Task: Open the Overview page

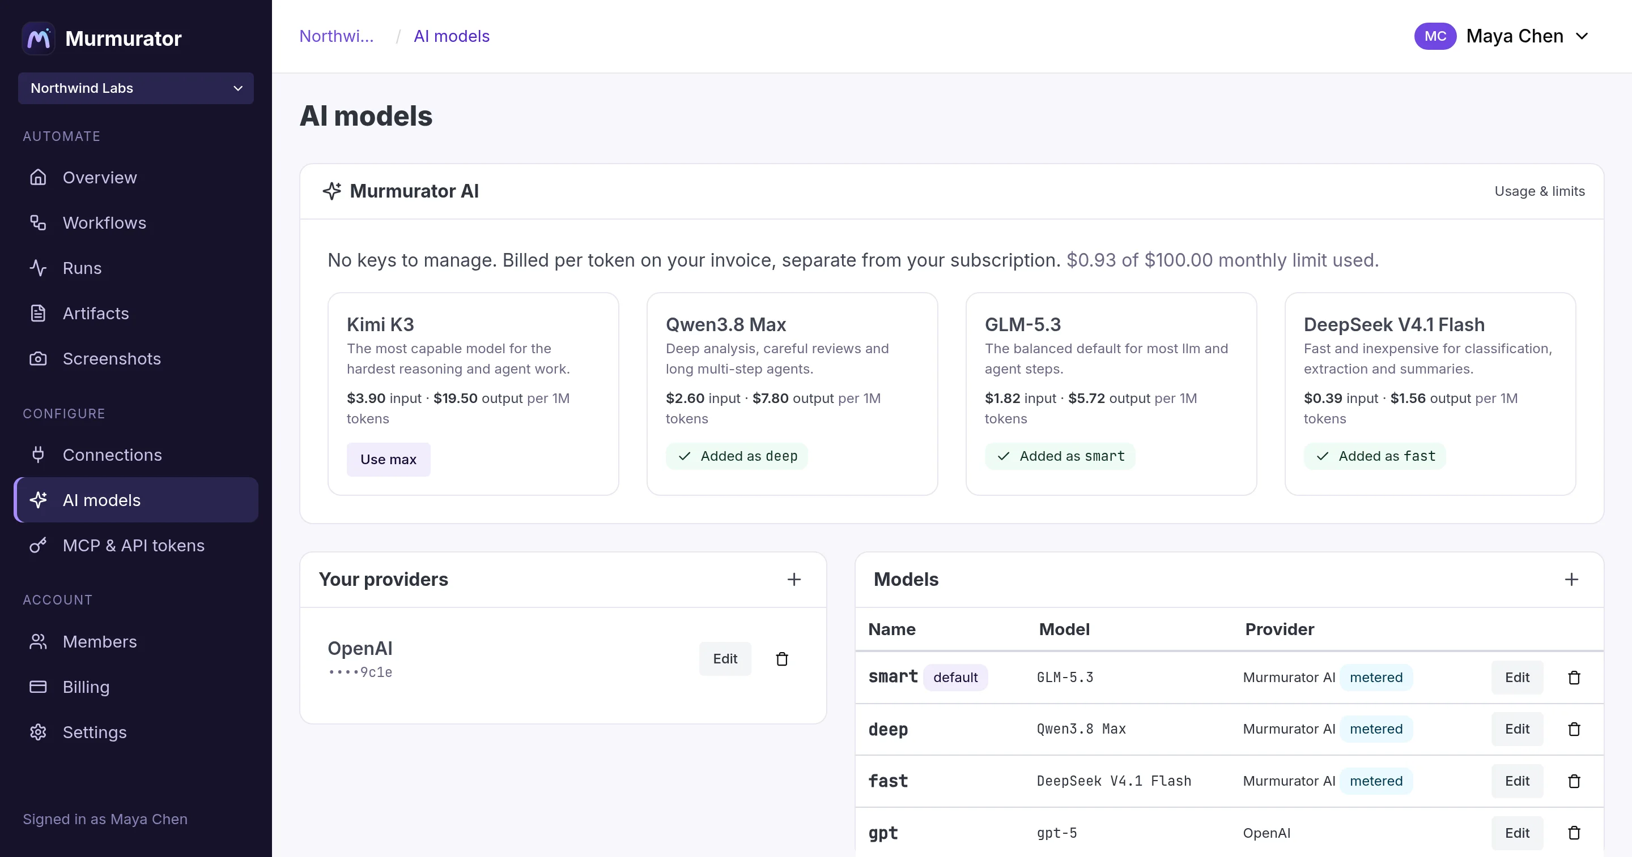Action: [x=135, y=177]
